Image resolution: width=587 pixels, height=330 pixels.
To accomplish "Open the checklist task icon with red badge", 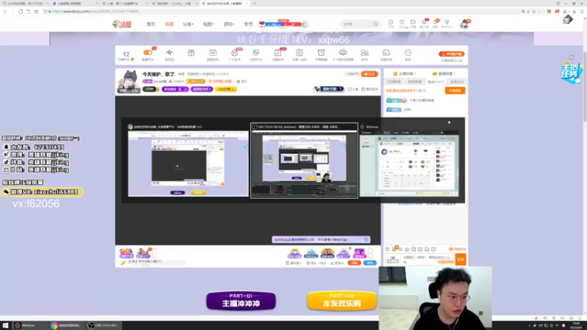I will (x=278, y=53).
